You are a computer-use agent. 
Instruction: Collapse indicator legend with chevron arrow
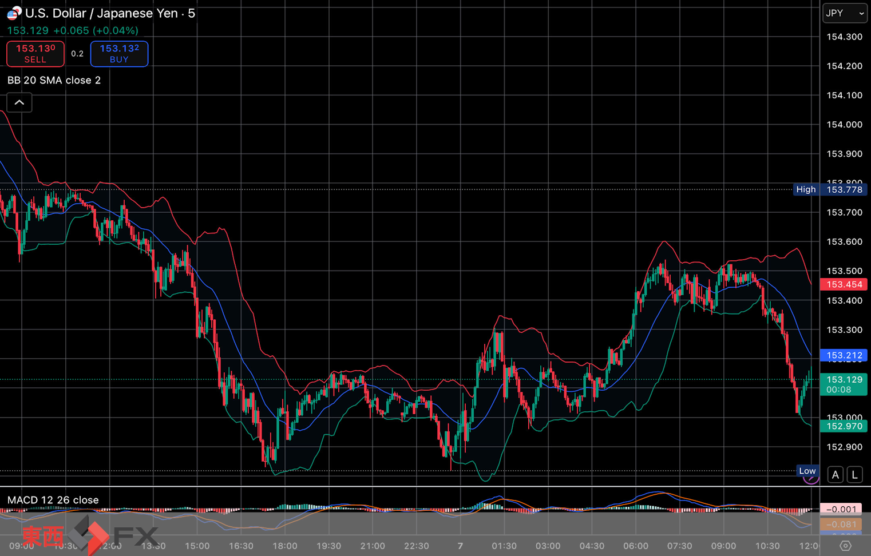point(19,102)
